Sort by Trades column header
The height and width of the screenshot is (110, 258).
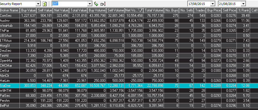pyautogui.click(x=200, y=10)
